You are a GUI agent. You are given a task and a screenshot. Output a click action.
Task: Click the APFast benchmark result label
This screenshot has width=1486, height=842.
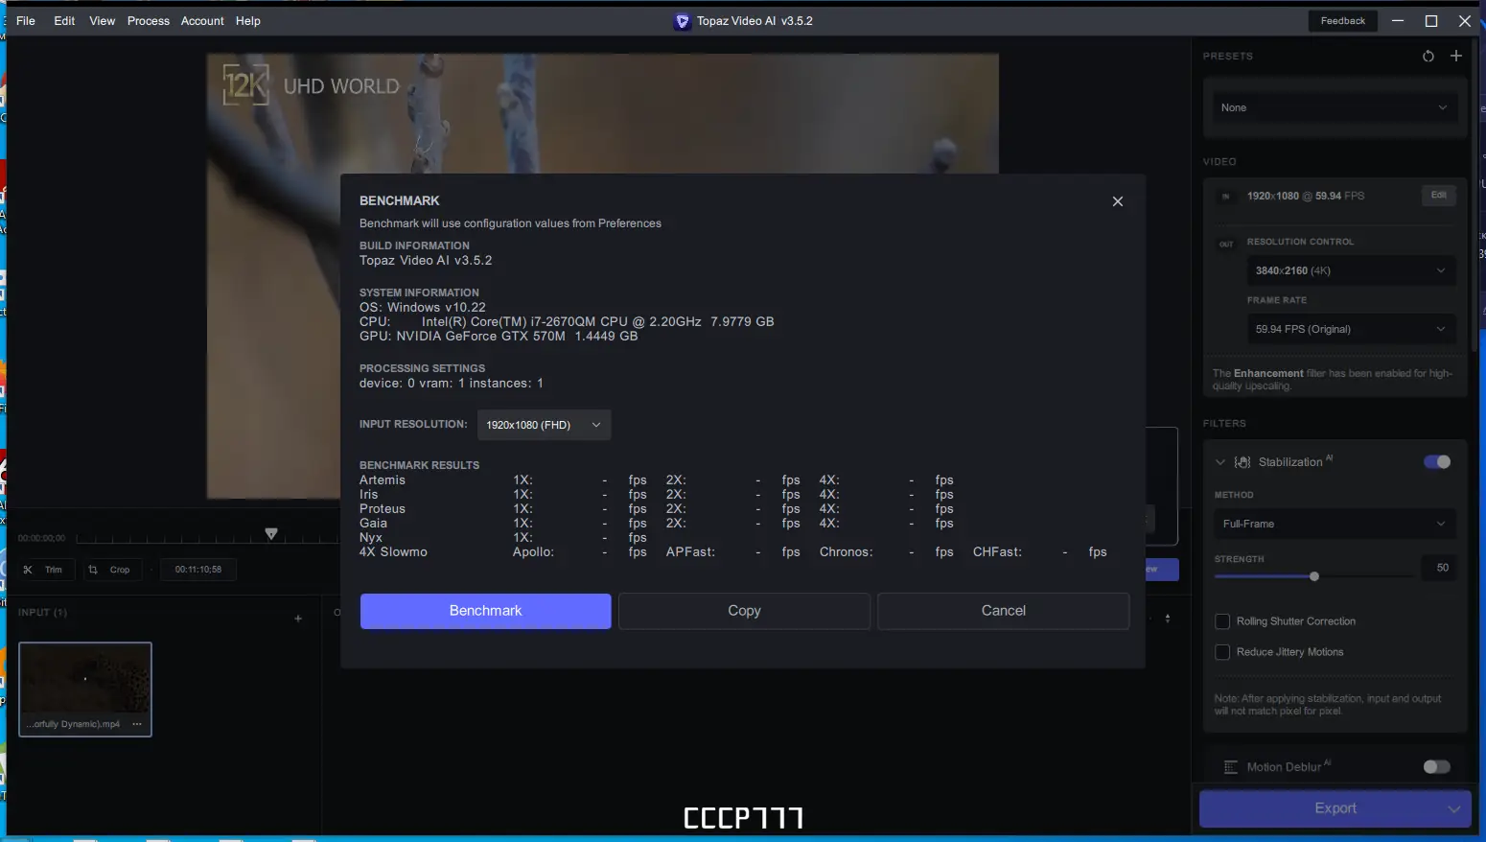[690, 552]
